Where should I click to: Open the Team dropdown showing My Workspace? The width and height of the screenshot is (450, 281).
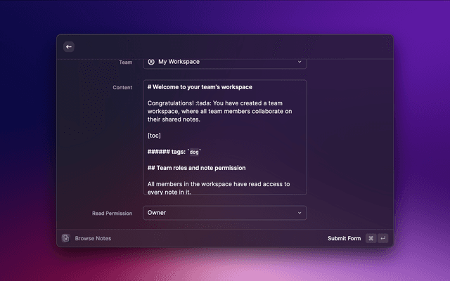tap(224, 62)
